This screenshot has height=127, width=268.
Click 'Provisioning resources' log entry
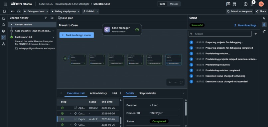pyautogui.click(x=217, y=64)
